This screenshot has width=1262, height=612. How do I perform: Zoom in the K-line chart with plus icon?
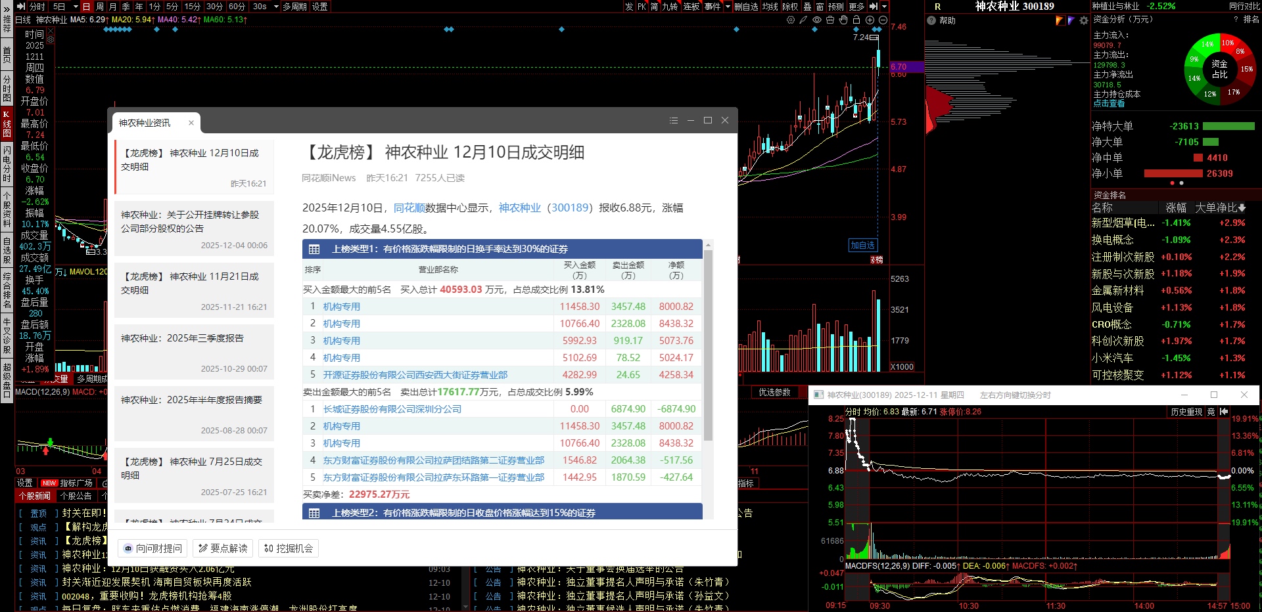pos(870,20)
